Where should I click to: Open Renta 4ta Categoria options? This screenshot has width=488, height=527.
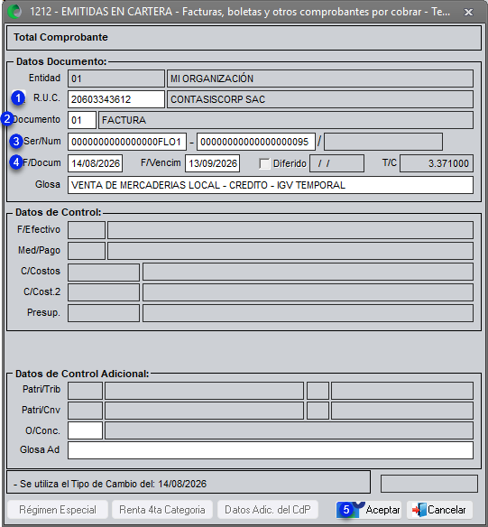[x=162, y=510]
